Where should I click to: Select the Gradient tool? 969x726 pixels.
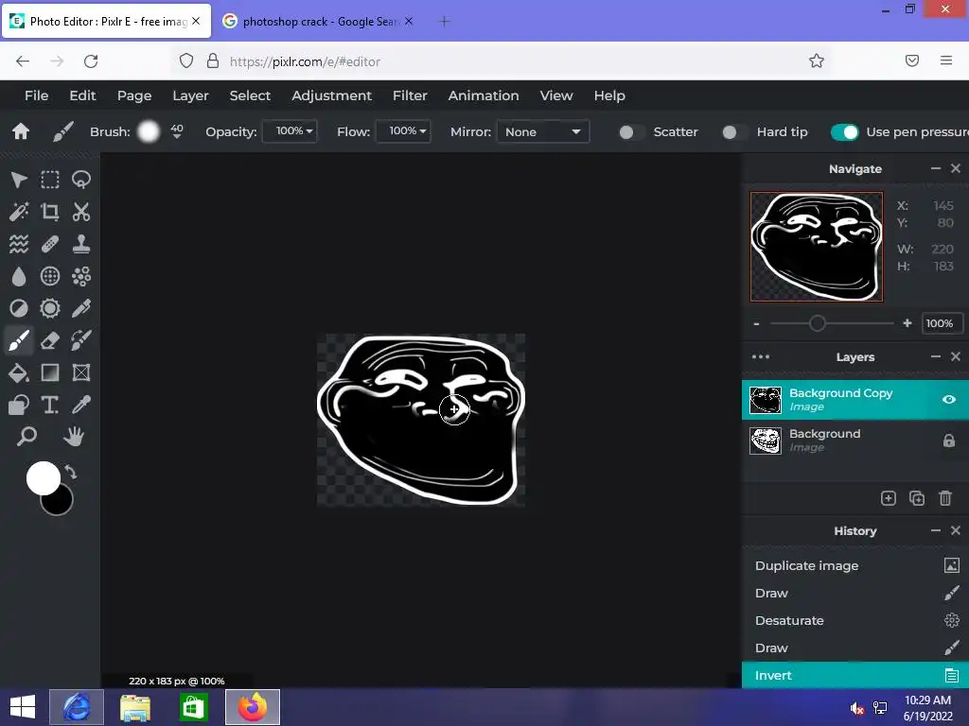coord(50,372)
